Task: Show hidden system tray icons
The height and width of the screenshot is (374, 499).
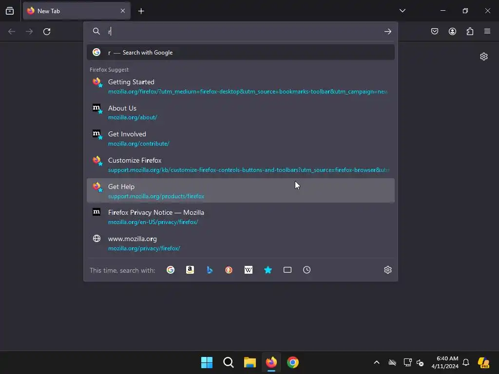Action: tap(377, 362)
